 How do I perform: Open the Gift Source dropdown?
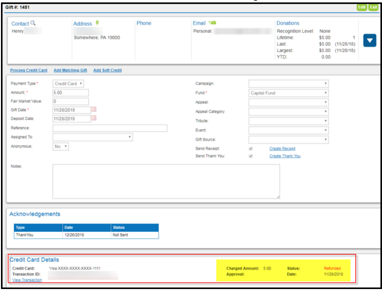289,140
